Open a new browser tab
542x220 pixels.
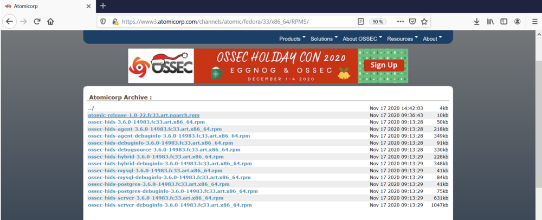pyautogui.click(x=103, y=6)
